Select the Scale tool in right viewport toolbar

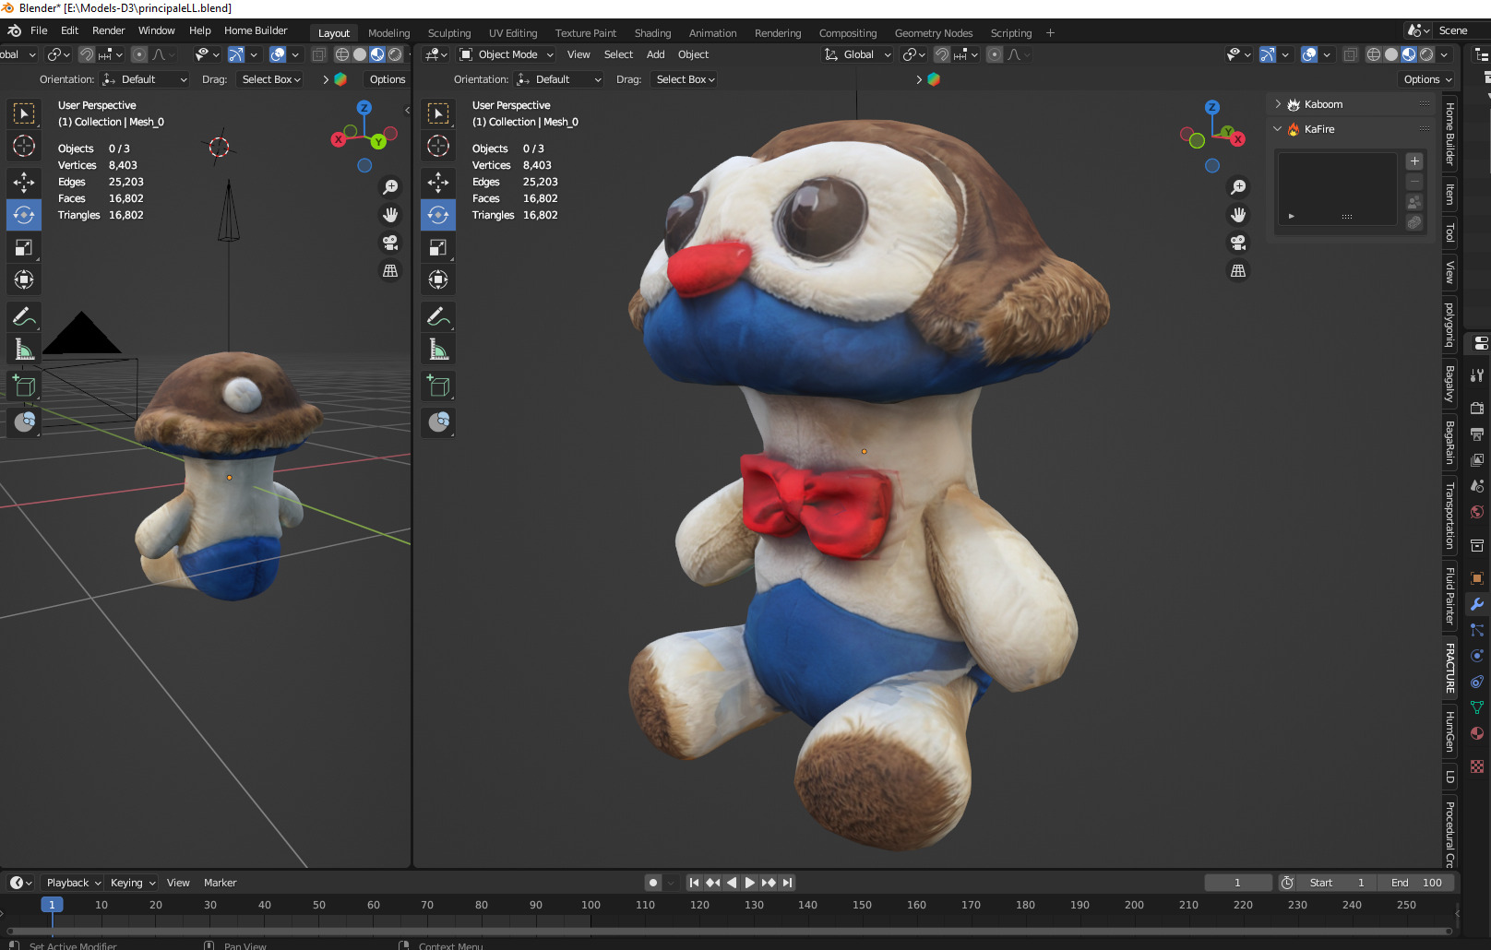pos(438,247)
